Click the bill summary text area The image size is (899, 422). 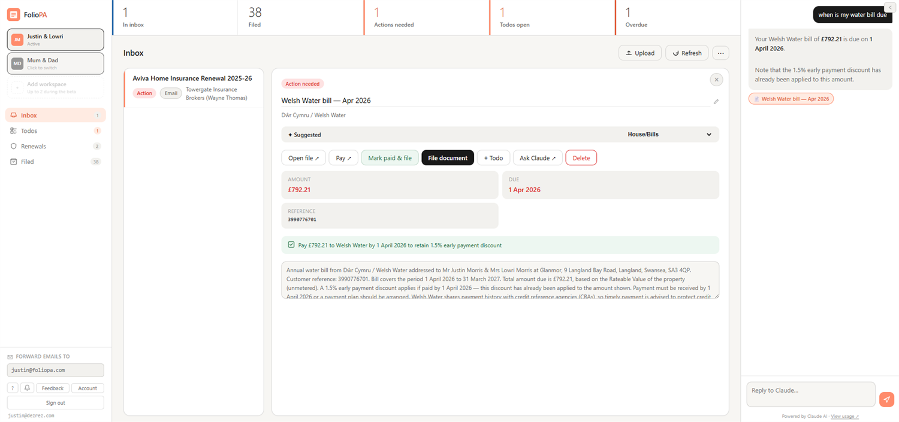pyautogui.click(x=500, y=280)
